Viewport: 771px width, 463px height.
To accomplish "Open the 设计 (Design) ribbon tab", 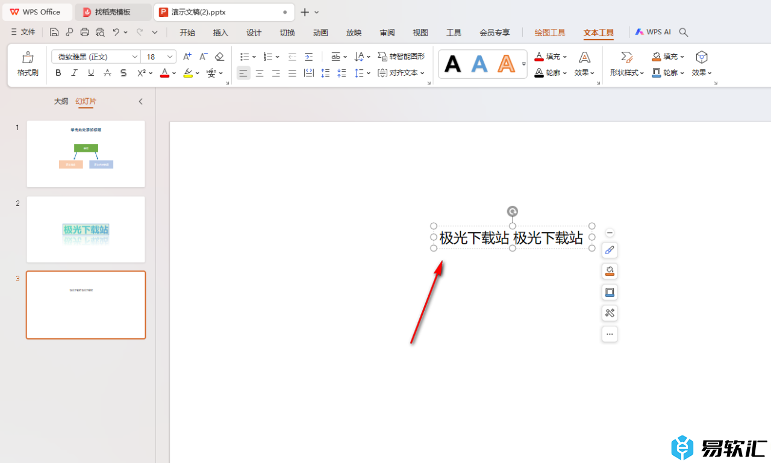I will tap(254, 33).
